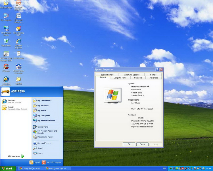Click the Start button on taskbar
Image resolution: width=213 pixels, height=171 pixels.
click(x=8, y=168)
